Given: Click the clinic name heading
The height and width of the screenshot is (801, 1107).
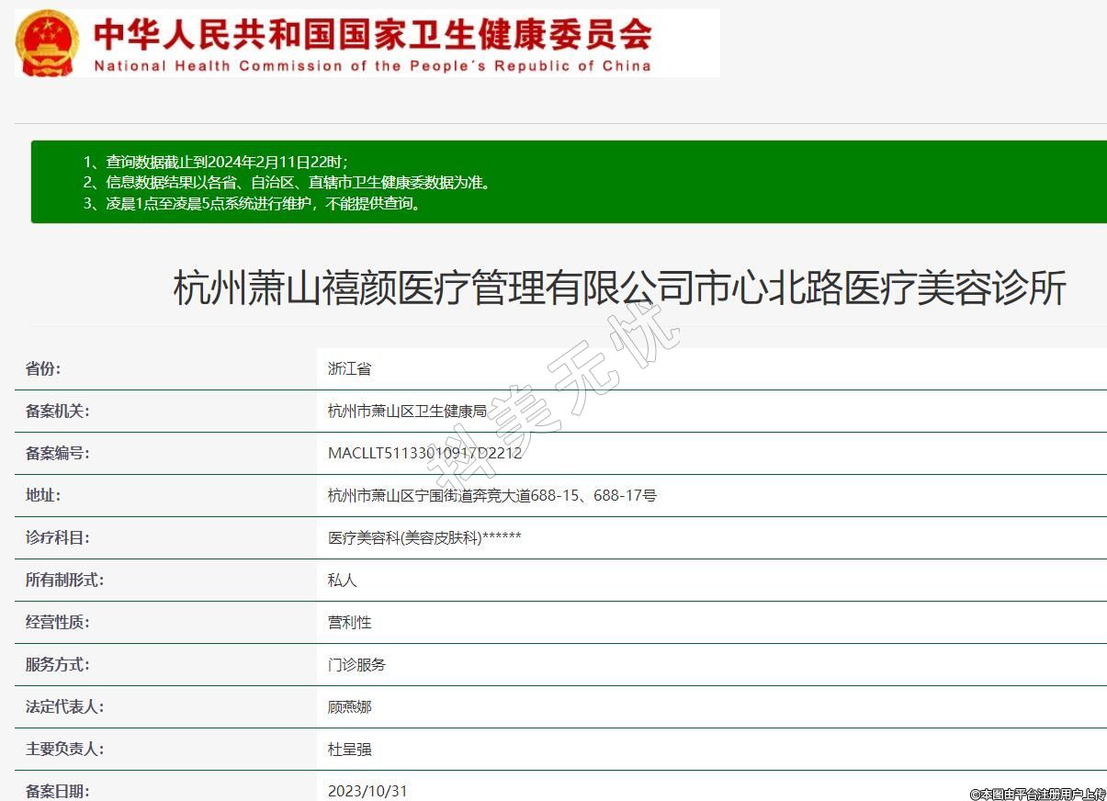Looking at the screenshot, I should [619, 288].
